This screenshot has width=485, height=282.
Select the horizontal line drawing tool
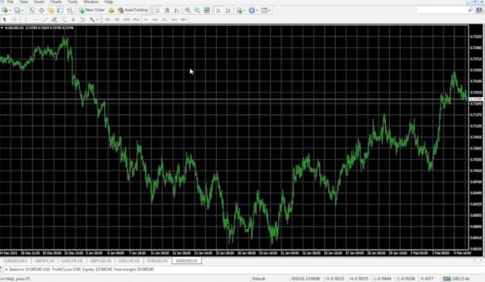tap(35, 19)
